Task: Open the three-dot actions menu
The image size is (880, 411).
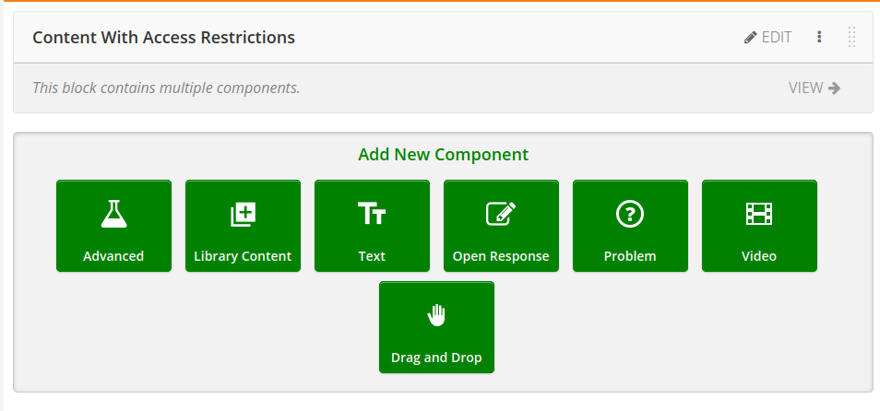Action: tap(819, 38)
